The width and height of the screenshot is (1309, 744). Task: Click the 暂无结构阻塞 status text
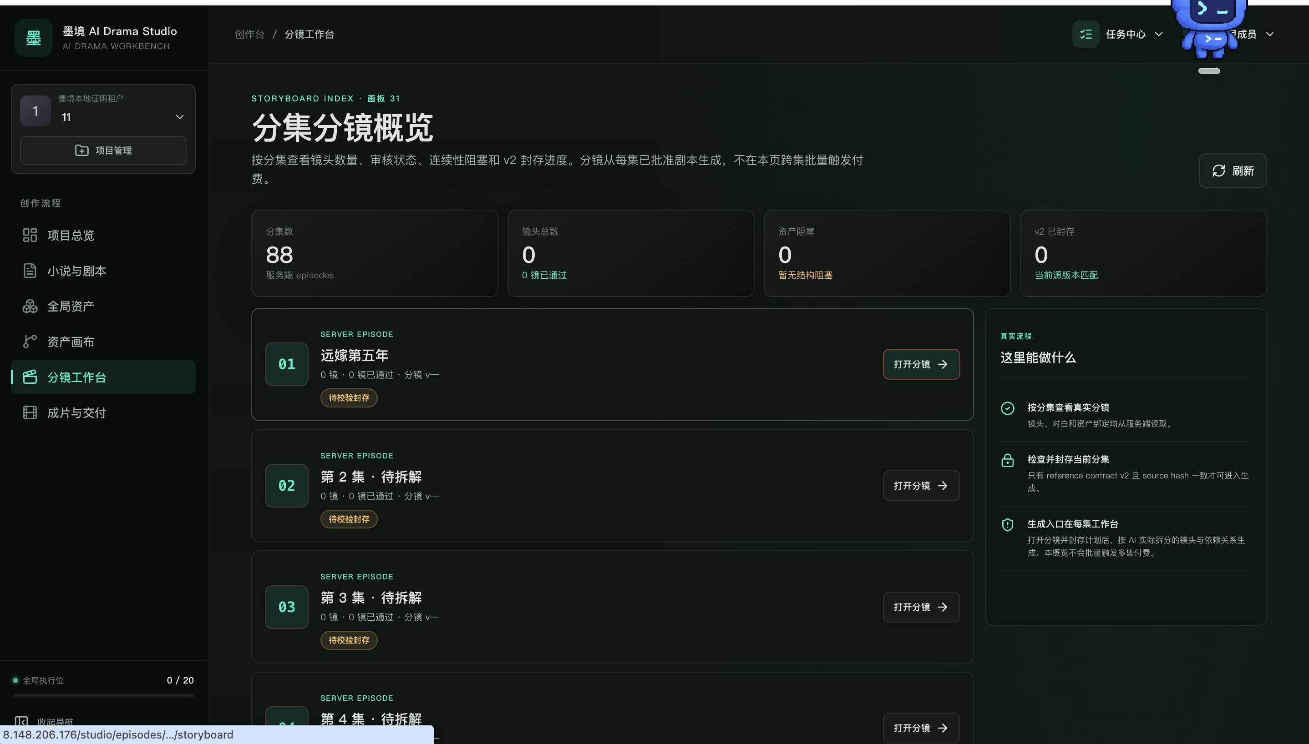click(x=805, y=276)
